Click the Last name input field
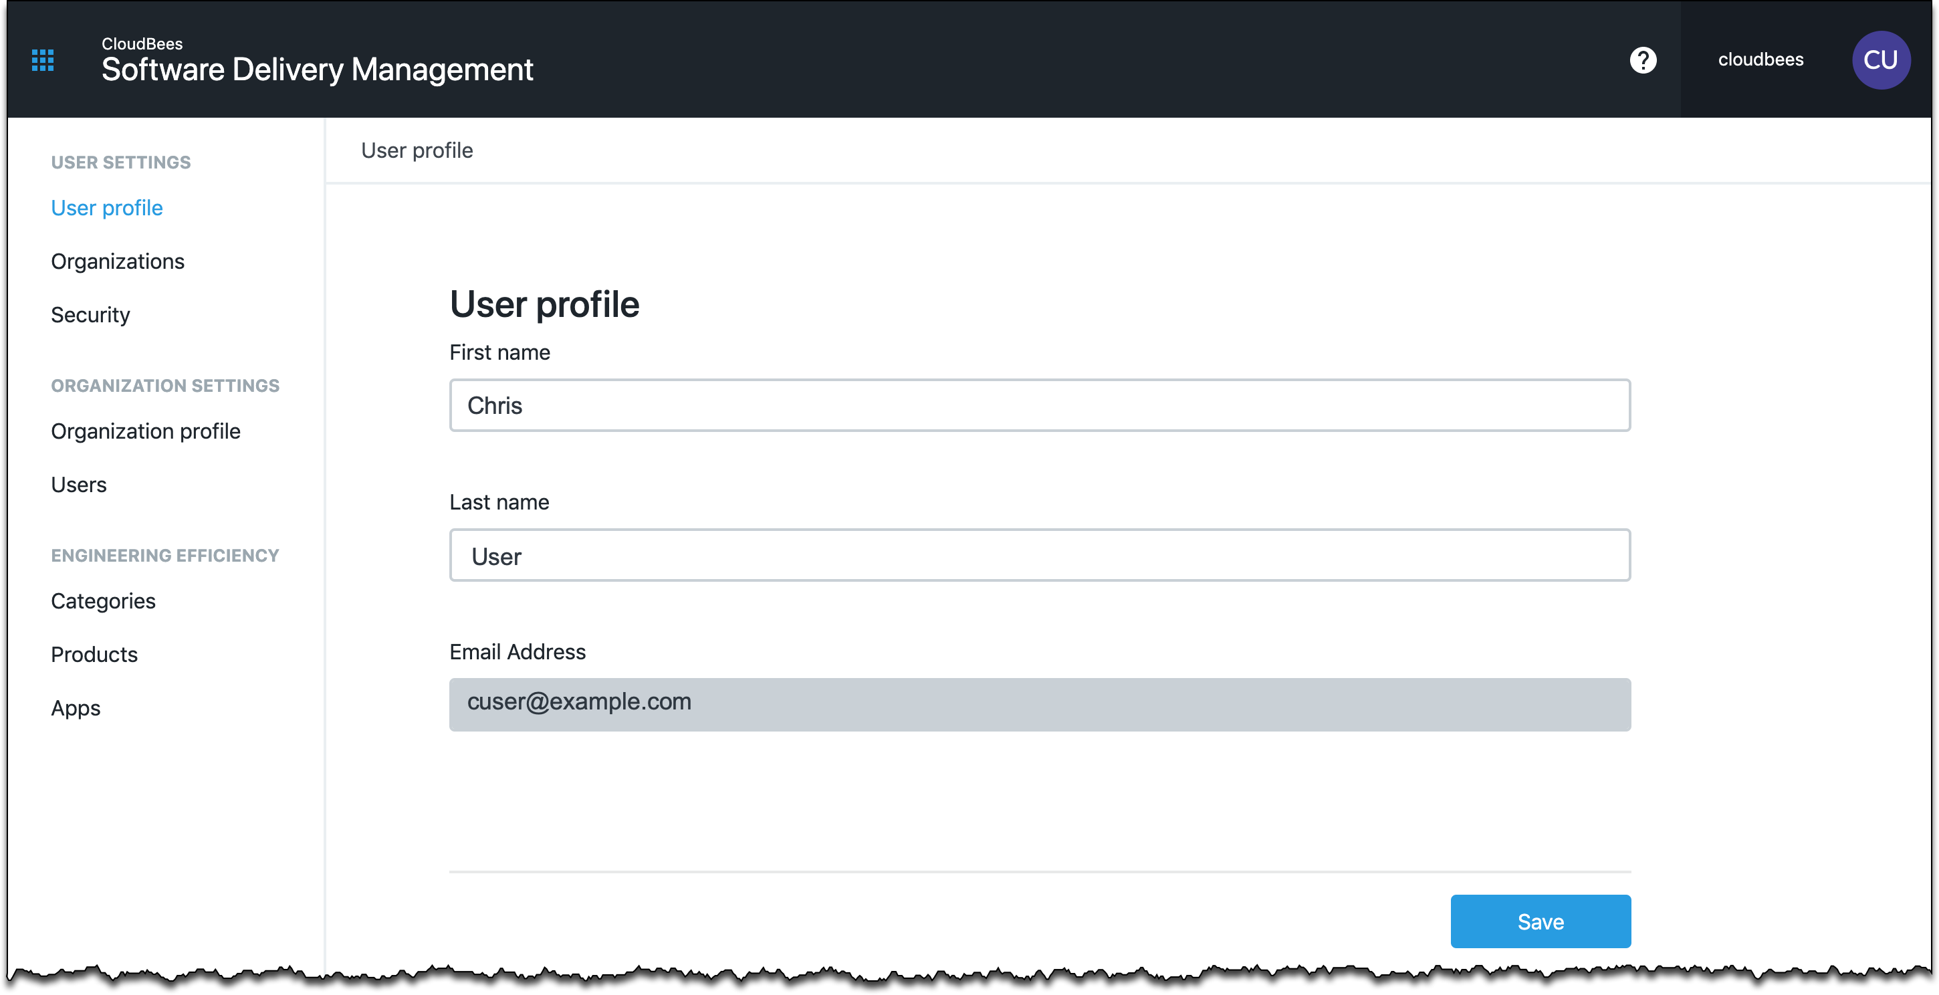This screenshot has width=1939, height=995. coord(1040,556)
